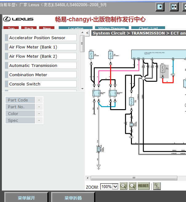This screenshot has width=186, height=202.
Task: Click the TRANSMISSION breadcrumb text
Action: [x=148, y=33]
